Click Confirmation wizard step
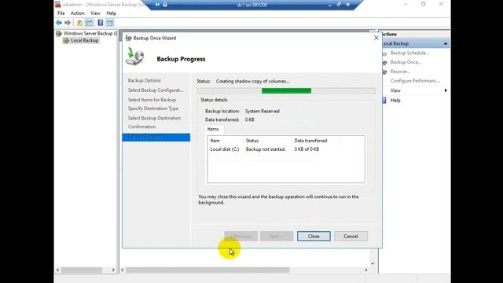The image size is (503, 283). pyautogui.click(x=141, y=127)
